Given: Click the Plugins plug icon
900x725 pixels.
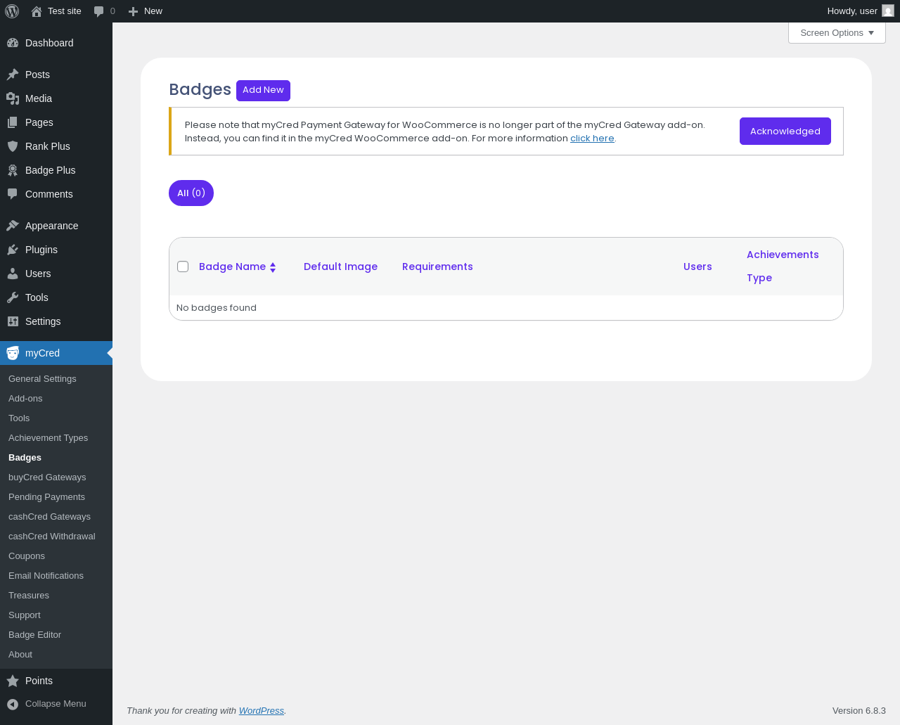Looking at the screenshot, I should pyautogui.click(x=13, y=250).
